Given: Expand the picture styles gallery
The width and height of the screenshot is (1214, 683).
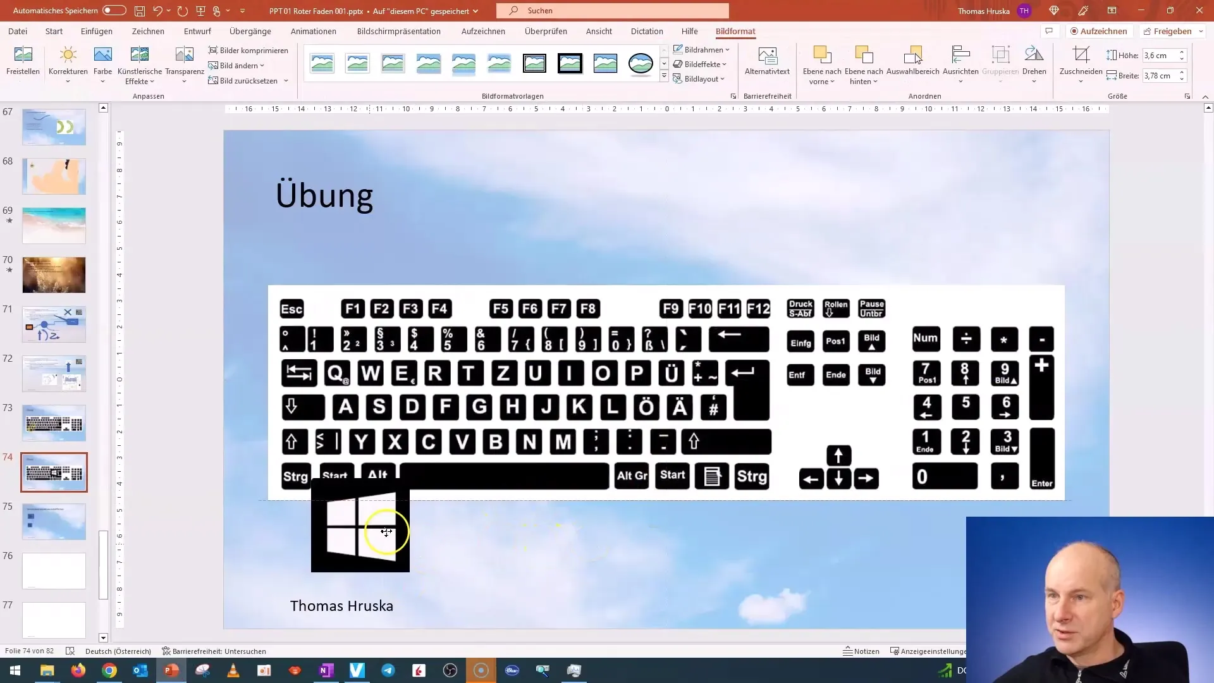Looking at the screenshot, I should pos(664,77).
